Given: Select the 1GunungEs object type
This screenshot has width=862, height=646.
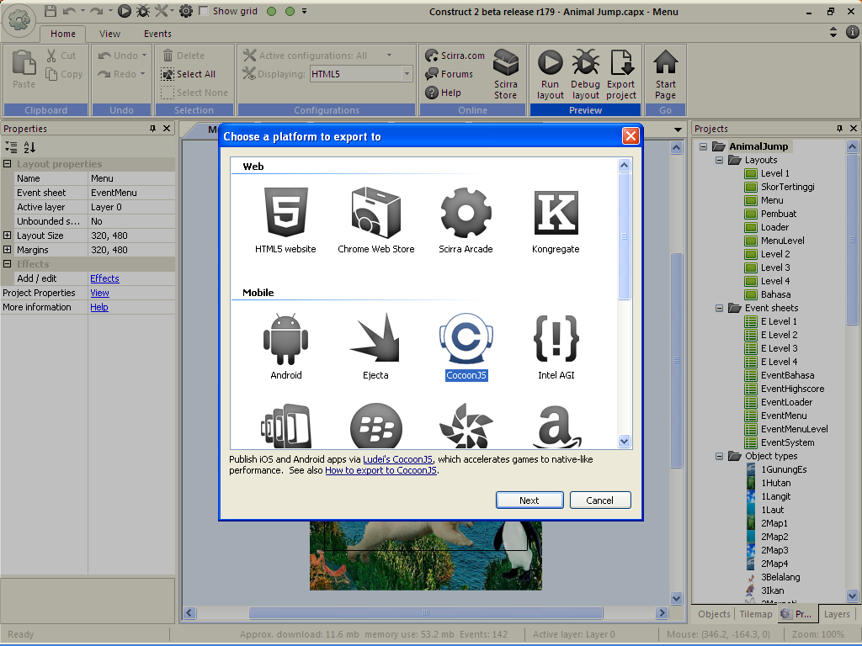Looking at the screenshot, I should tap(776, 469).
